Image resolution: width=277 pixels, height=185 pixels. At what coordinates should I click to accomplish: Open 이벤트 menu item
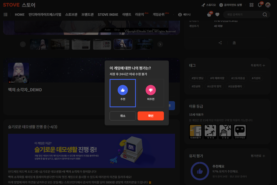[127, 15]
